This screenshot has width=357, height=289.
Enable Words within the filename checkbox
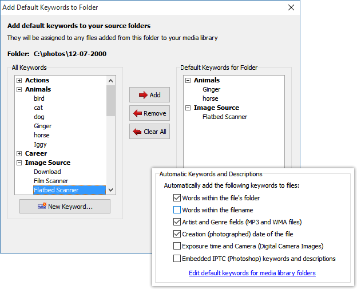click(x=177, y=210)
